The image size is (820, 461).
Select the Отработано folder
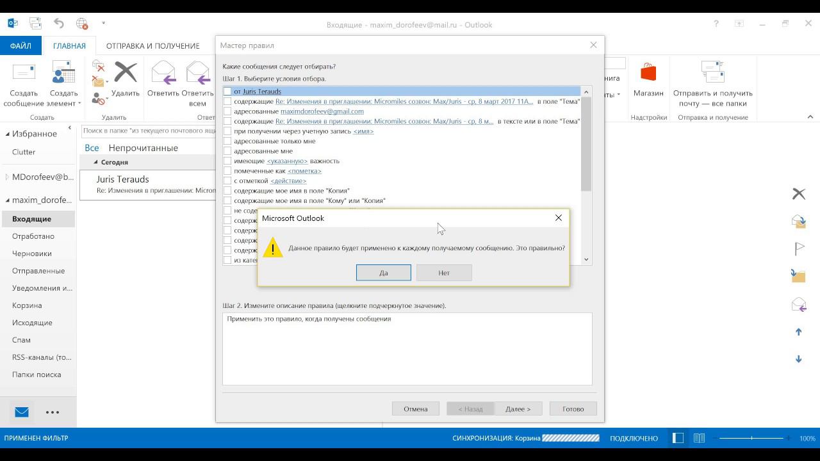[x=33, y=236]
